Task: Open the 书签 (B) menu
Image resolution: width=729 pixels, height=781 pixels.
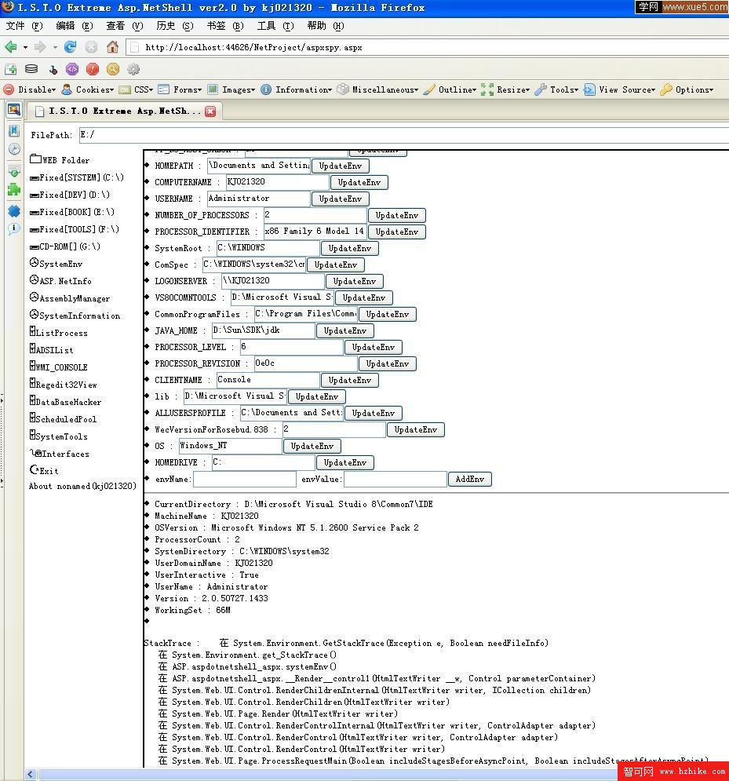Action: tap(225, 26)
